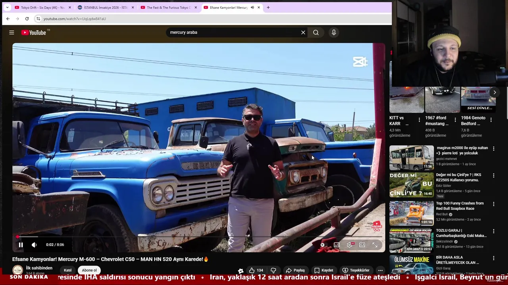This screenshot has width=508, height=285.
Task: Open the BİR DAHA ASLA ÜRETİLMEYECEK video title
Action: pos(458,260)
